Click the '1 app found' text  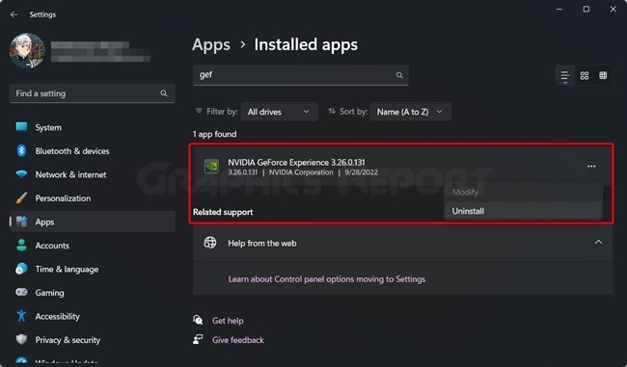(214, 134)
